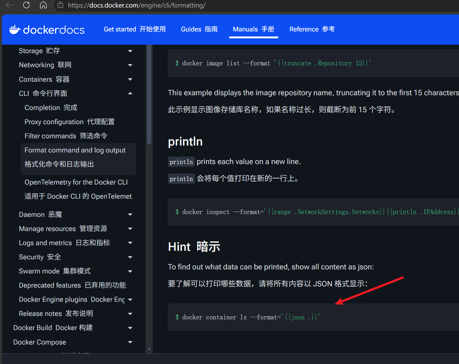The image size is (459, 364).
Task: Reload the page with refresh icon
Action: (x=26, y=5)
